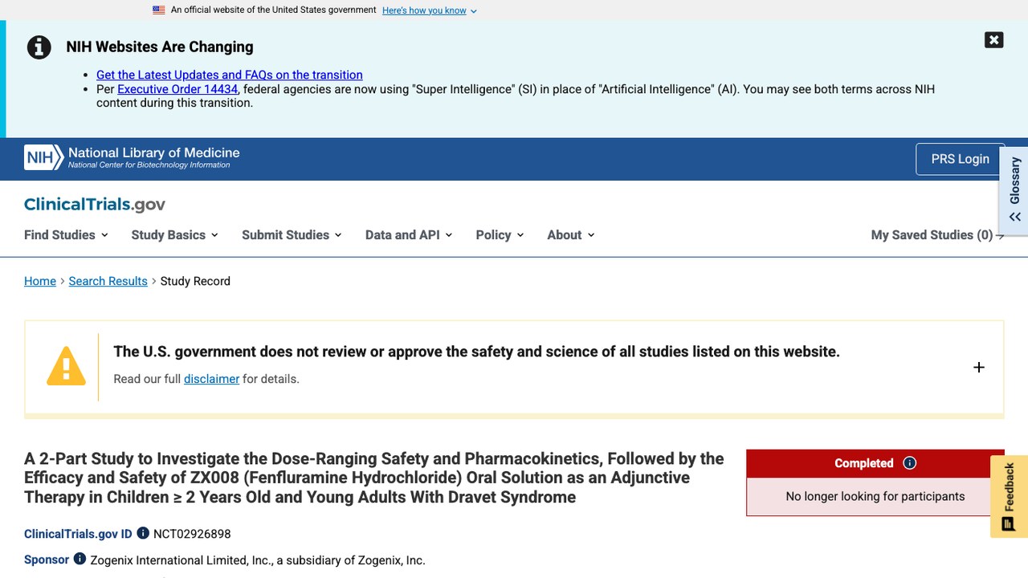Click the info icon in NIH banner
Image resolution: width=1028 pixels, height=578 pixels.
pos(39,47)
